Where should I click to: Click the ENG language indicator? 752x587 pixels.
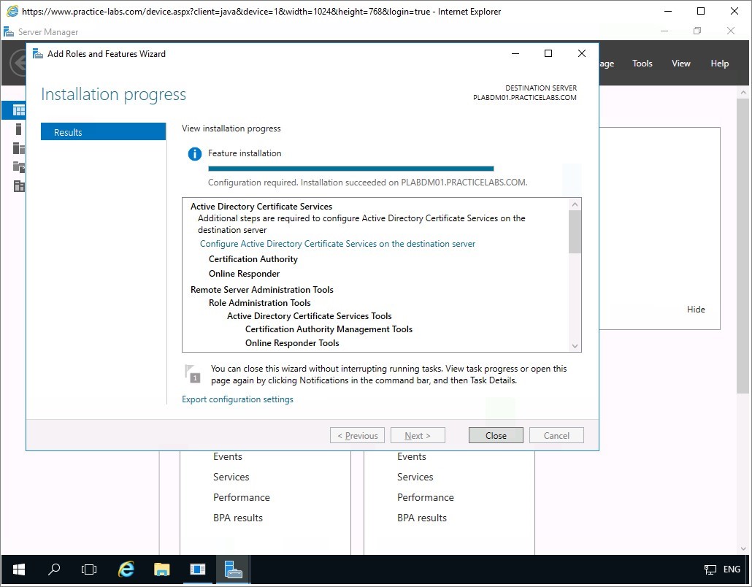pos(732,569)
